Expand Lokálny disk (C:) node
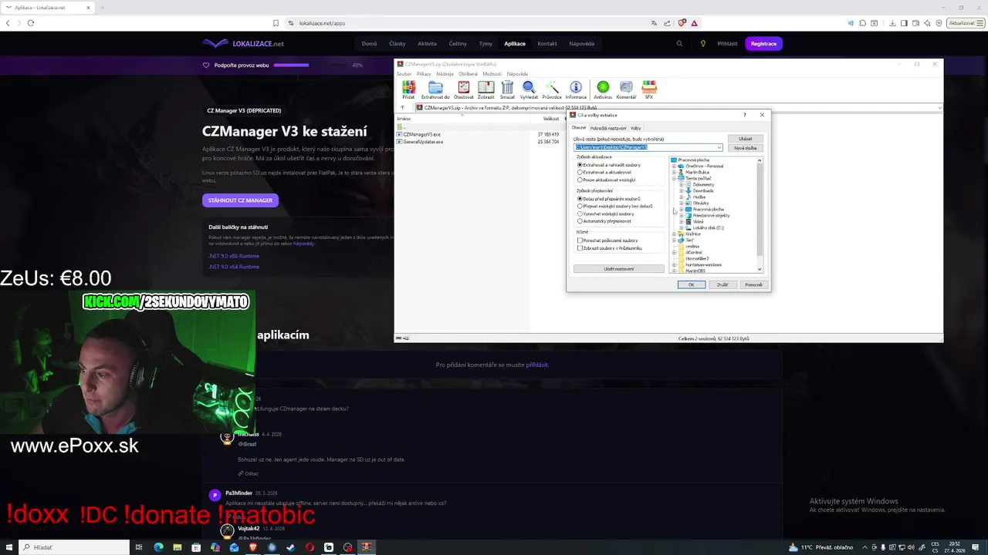The width and height of the screenshot is (988, 555). tap(681, 228)
